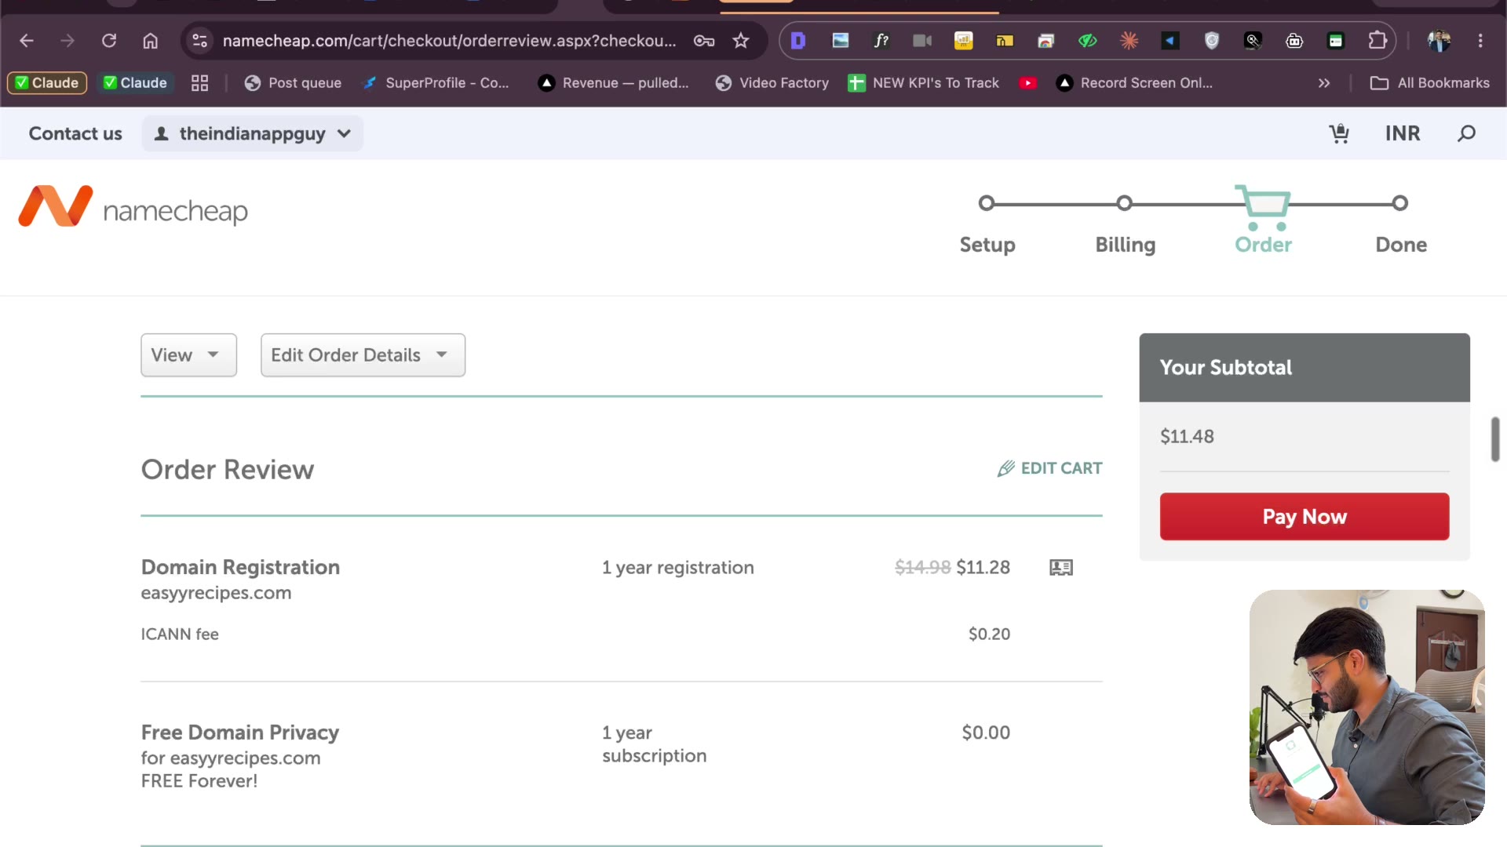Open the tab groups grid icon

pyautogui.click(x=200, y=83)
